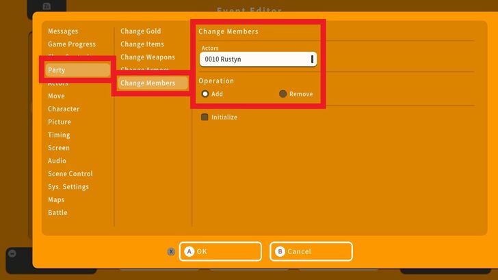Go to the Sys. Settings category
498x280 pixels.
coord(68,187)
